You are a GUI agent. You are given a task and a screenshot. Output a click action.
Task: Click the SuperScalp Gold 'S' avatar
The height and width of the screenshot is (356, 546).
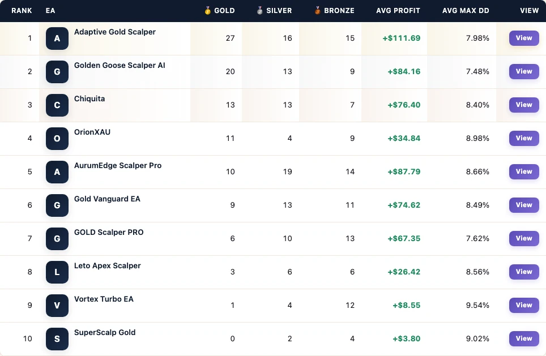tap(57, 339)
